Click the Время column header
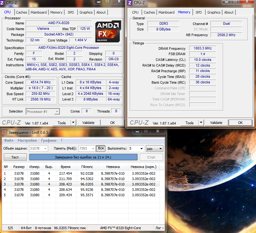This screenshot has height=233, width=256. pyautogui.click(x=66, y=167)
